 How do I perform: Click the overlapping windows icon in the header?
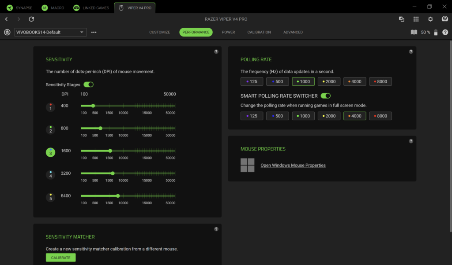401,19
